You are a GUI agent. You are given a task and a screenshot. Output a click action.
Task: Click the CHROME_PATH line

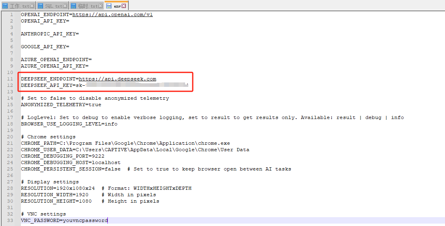coord(126,143)
